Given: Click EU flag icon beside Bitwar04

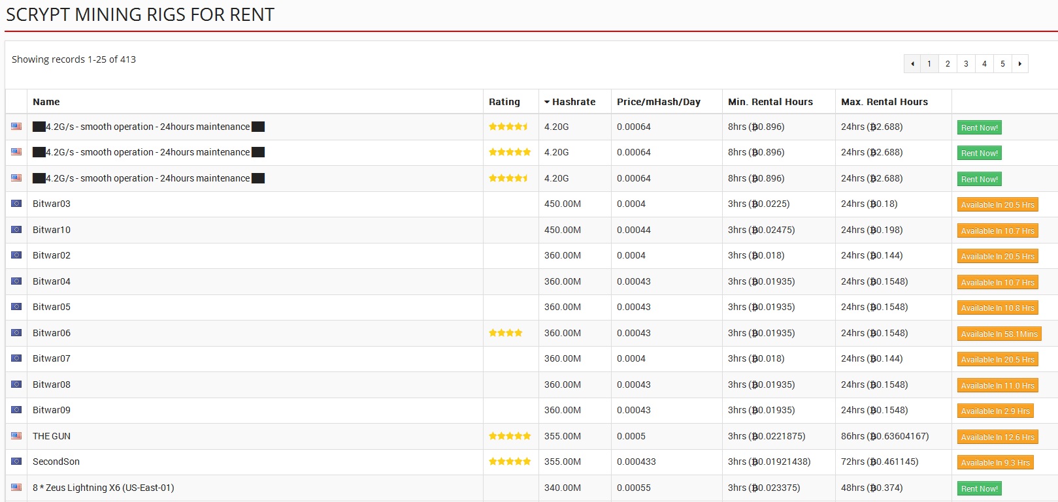Looking at the screenshot, I should click(16, 281).
